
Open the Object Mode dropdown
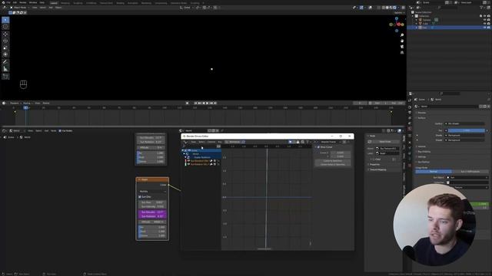(x=19, y=8)
